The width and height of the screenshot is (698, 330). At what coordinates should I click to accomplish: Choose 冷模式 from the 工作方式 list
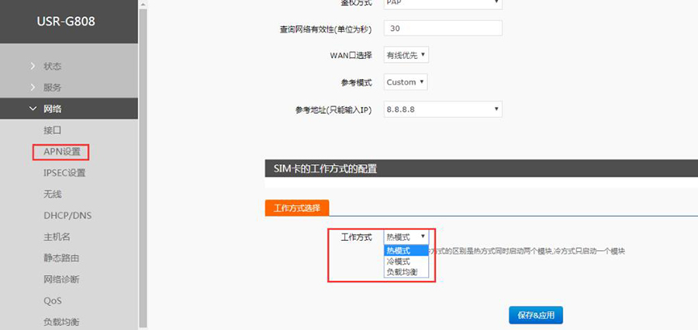click(x=398, y=262)
